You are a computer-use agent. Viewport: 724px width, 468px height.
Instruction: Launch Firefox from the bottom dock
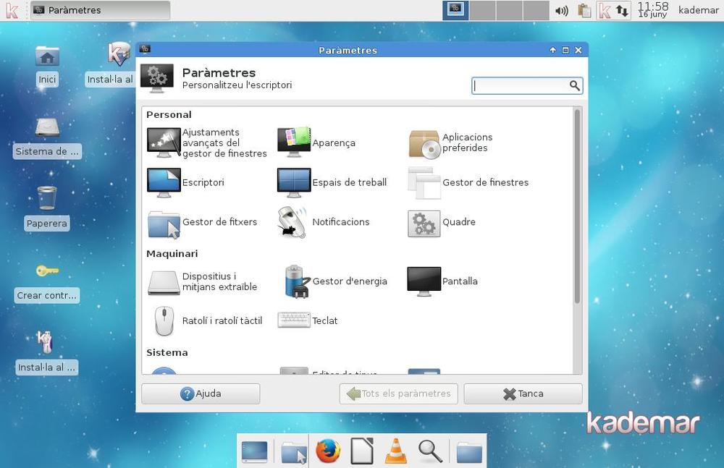[327, 451]
